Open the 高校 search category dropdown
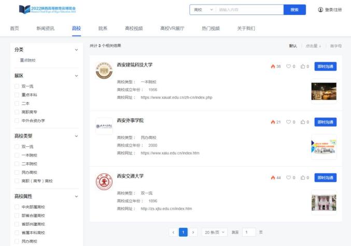 (203, 10)
